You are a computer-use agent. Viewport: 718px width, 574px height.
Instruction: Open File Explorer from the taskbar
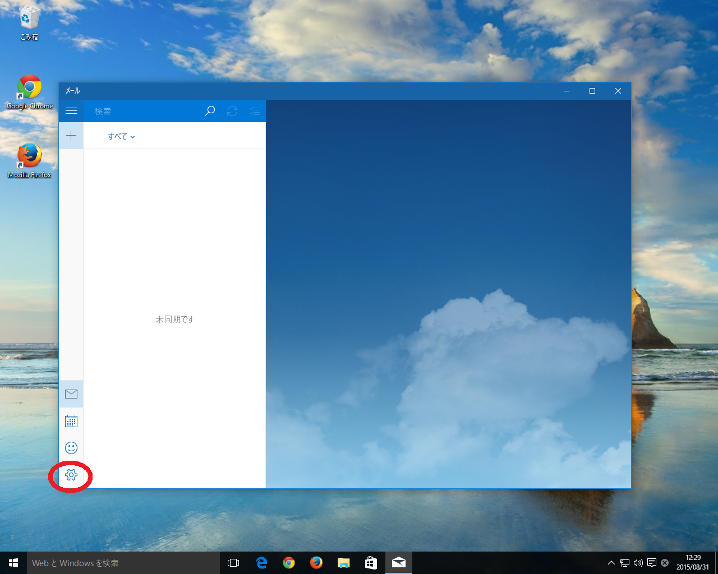point(344,563)
